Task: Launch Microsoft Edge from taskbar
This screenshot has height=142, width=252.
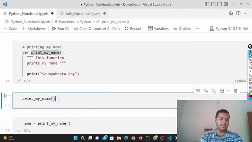Action: point(126,138)
